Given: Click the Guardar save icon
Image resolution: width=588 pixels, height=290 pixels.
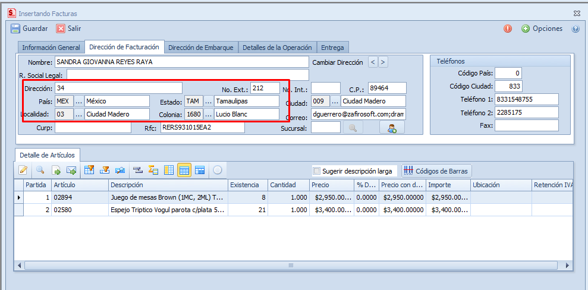Looking at the screenshot, I should tap(16, 29).
